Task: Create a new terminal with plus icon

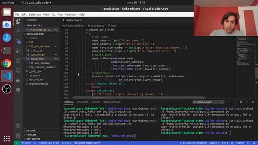Action: [229, 102]
